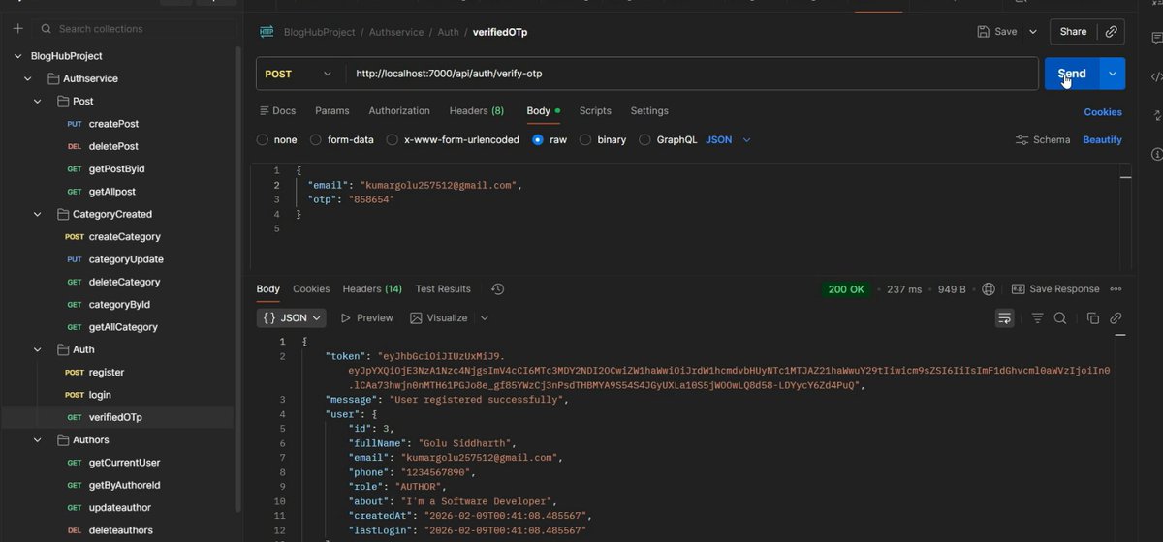Click Authservice in the breadcrumb
This screenshot has width=1163, height=542.
398,32
